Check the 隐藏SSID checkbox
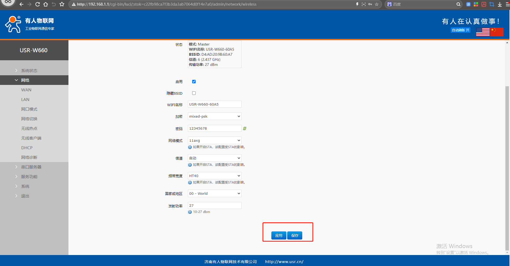The width and height of the screenshot is (510, 266). (194, 93)
